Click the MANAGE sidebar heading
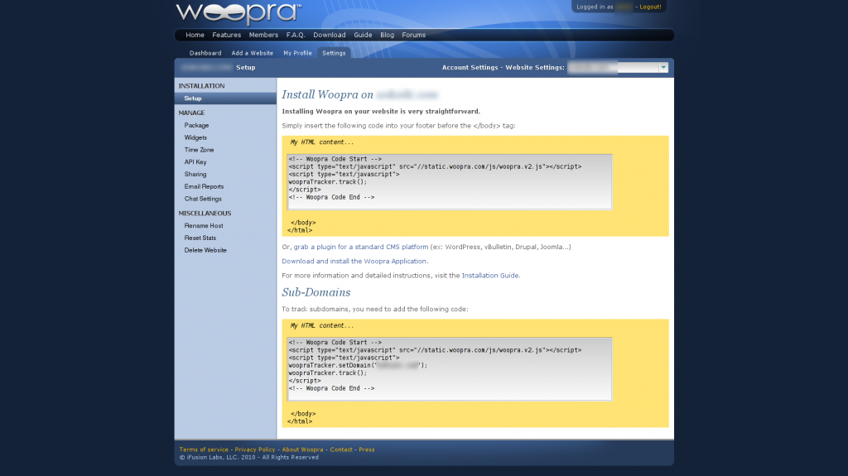Image resolution: width=848 pixels, height=476 pixels. point(191,113)
